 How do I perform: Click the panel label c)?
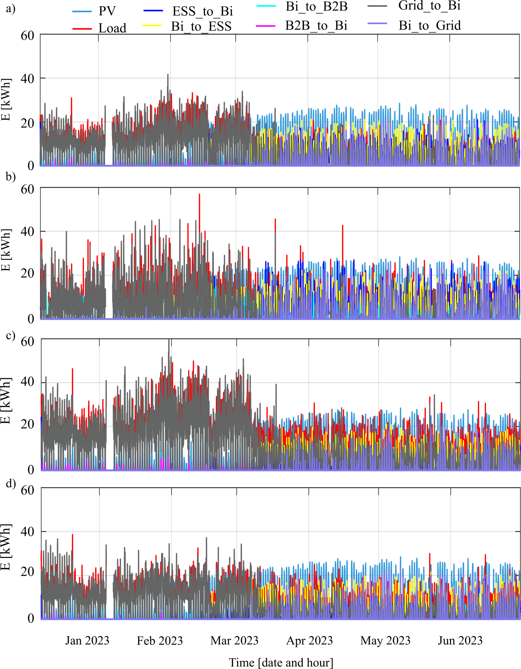point(10,335)
